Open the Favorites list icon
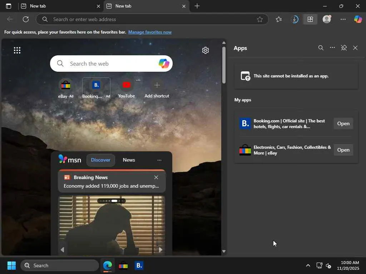Screen dimensions: 366x274 [279, 19]
